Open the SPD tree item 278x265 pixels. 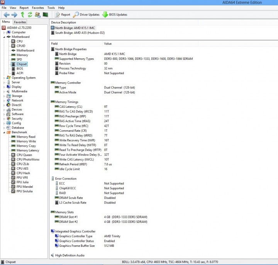click(17, 59)
